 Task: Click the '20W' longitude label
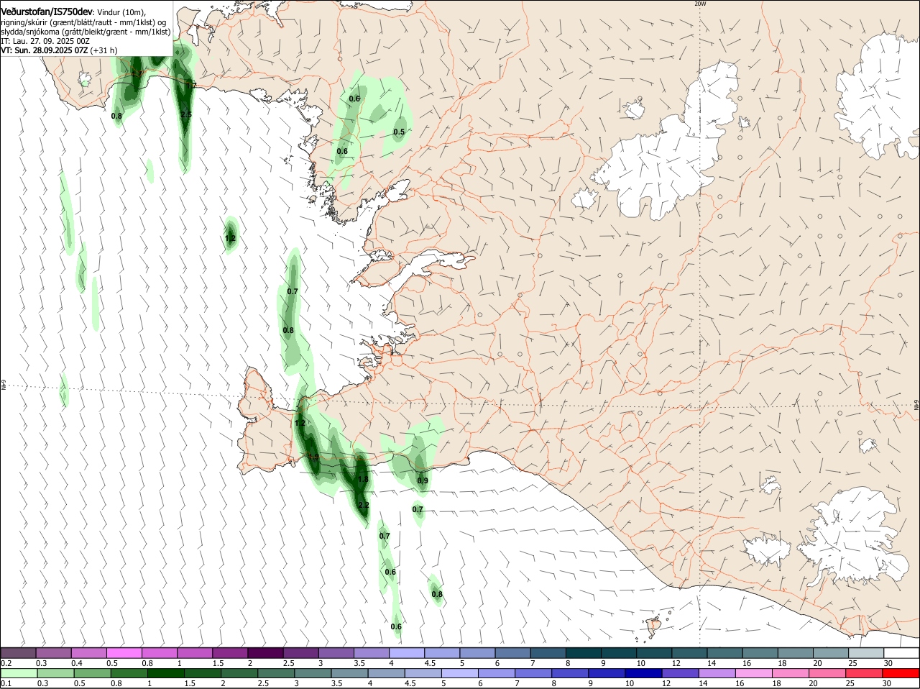pyautogui.click(x=700, y=4)
